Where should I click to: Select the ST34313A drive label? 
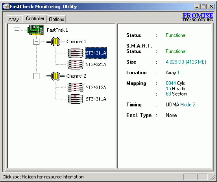[96, 88]
